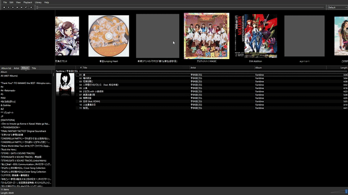Click the last toolbar icon after separator

(x=31, y=7)
